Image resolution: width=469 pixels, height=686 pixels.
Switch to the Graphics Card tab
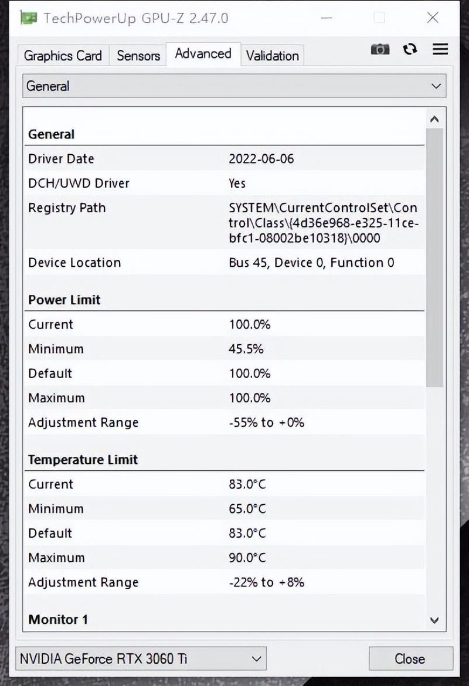tap(63, 56)
